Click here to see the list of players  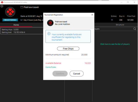(115, 44)
